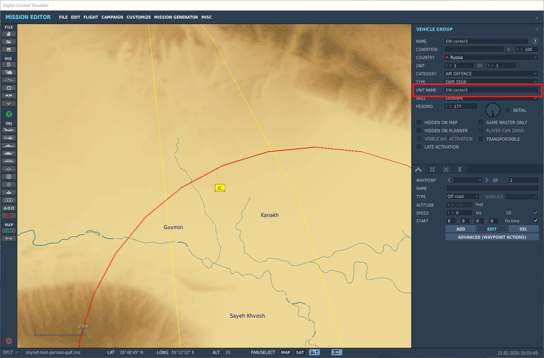Toggle Initial heading checkbox
This screenshot has height=358, width=544.
tap(508, 110)
